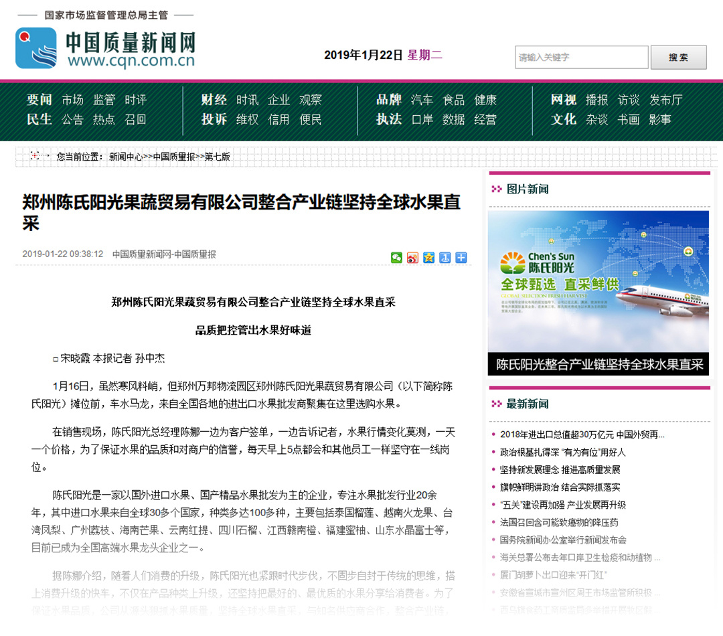Open the 公告 navigation item
The height and width of the screenshot is (636, 723).
point(72,119)
